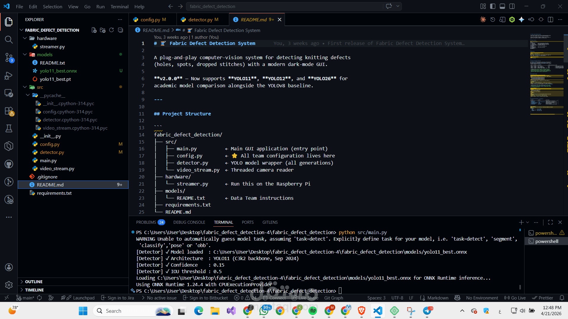Open the file history timeline icon
Screen dimensions: 568x319
click(493, 20)
